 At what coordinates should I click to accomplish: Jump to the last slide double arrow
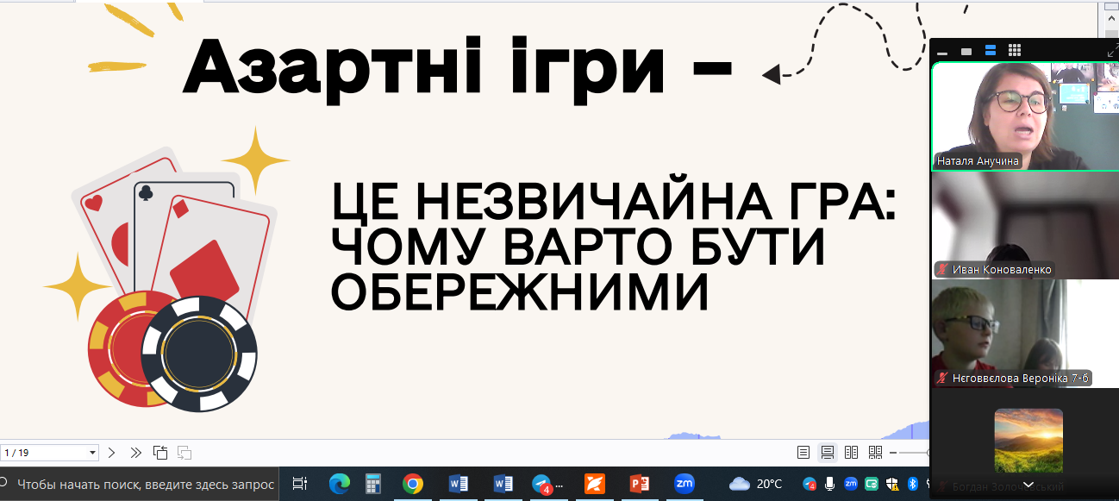coord(135,453)
